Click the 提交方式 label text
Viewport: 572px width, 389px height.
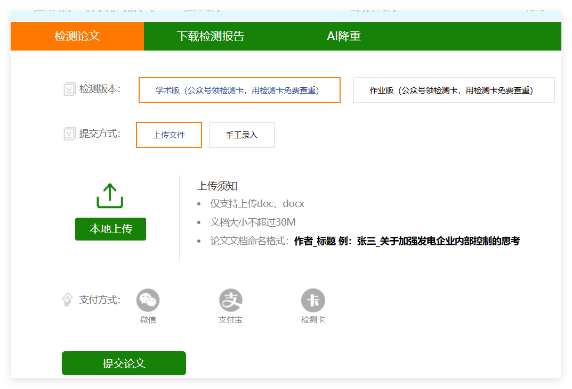pos(100,134)
